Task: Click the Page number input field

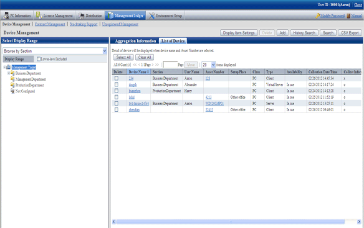Action: pos(170,65)
